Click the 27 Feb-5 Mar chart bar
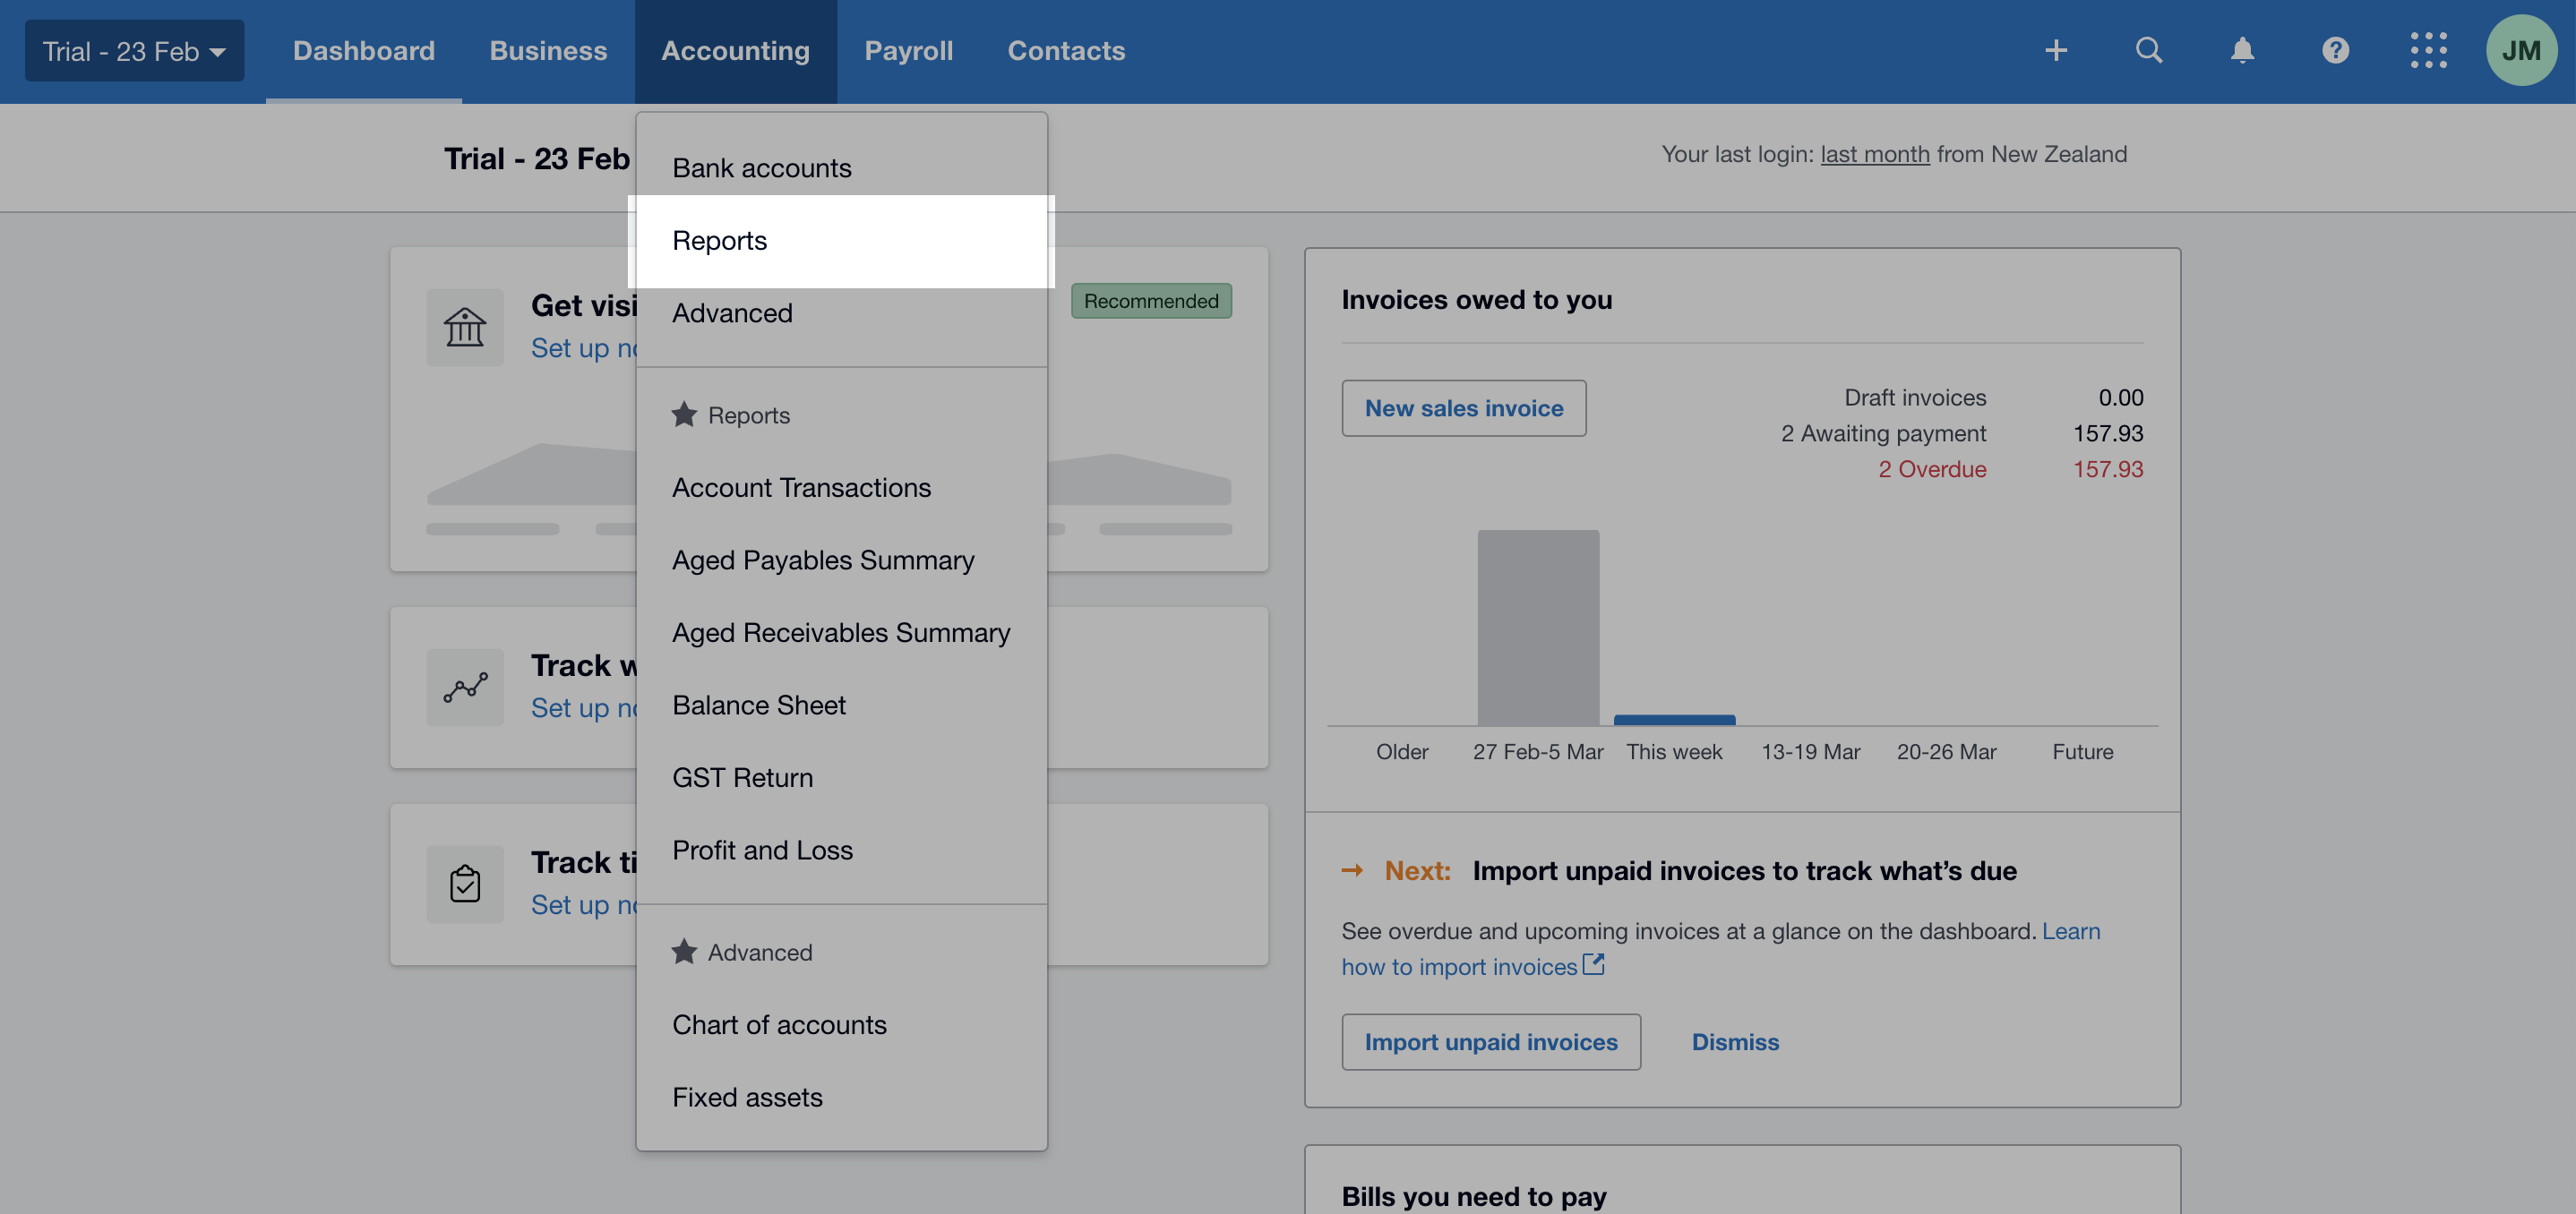Image resolution: width=2576 pixels, height=1214 pixels. pyautogui.click(x=1538, y=628)
